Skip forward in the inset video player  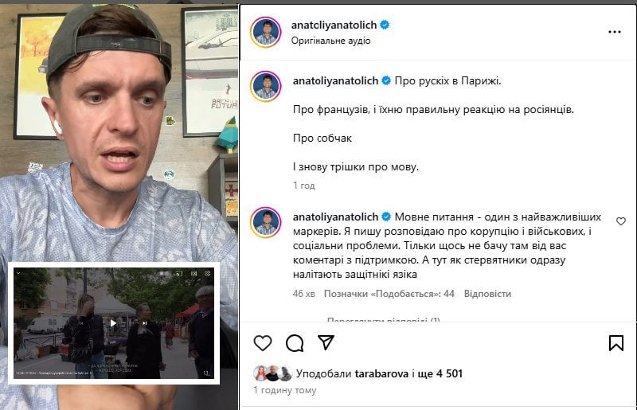click(x=144, y=323)
